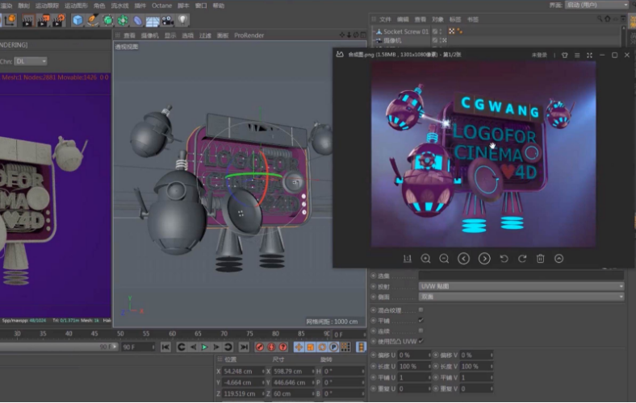
Task: Toggle Socket Screw 01 visibility dots
Action: click(441, 31)
